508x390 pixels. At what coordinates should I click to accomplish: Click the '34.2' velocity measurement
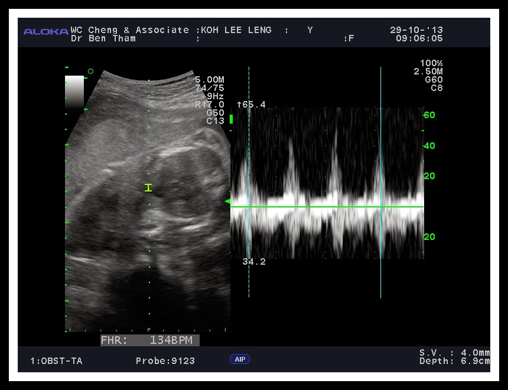coord(254,262)
